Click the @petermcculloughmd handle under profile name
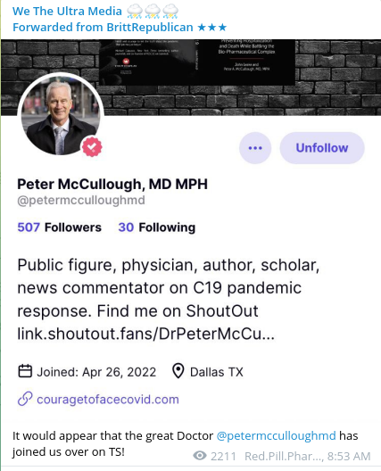381x471 pixels. pos(81,200)
